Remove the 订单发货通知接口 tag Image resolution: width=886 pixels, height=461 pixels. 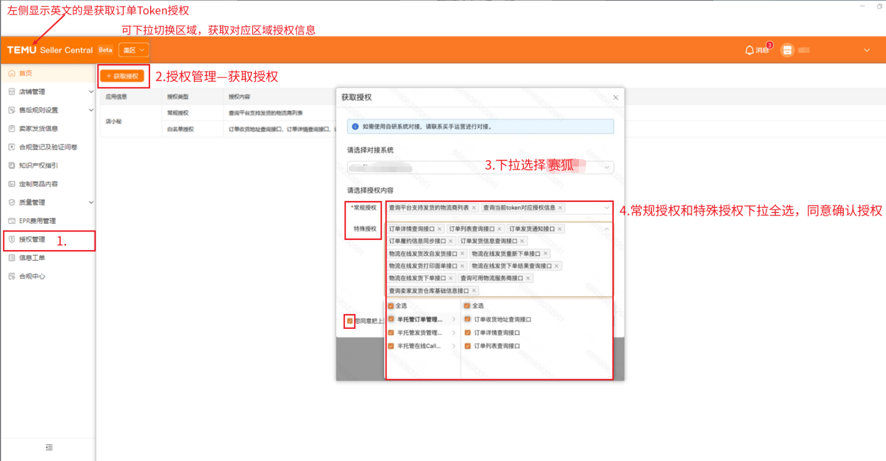560,229
